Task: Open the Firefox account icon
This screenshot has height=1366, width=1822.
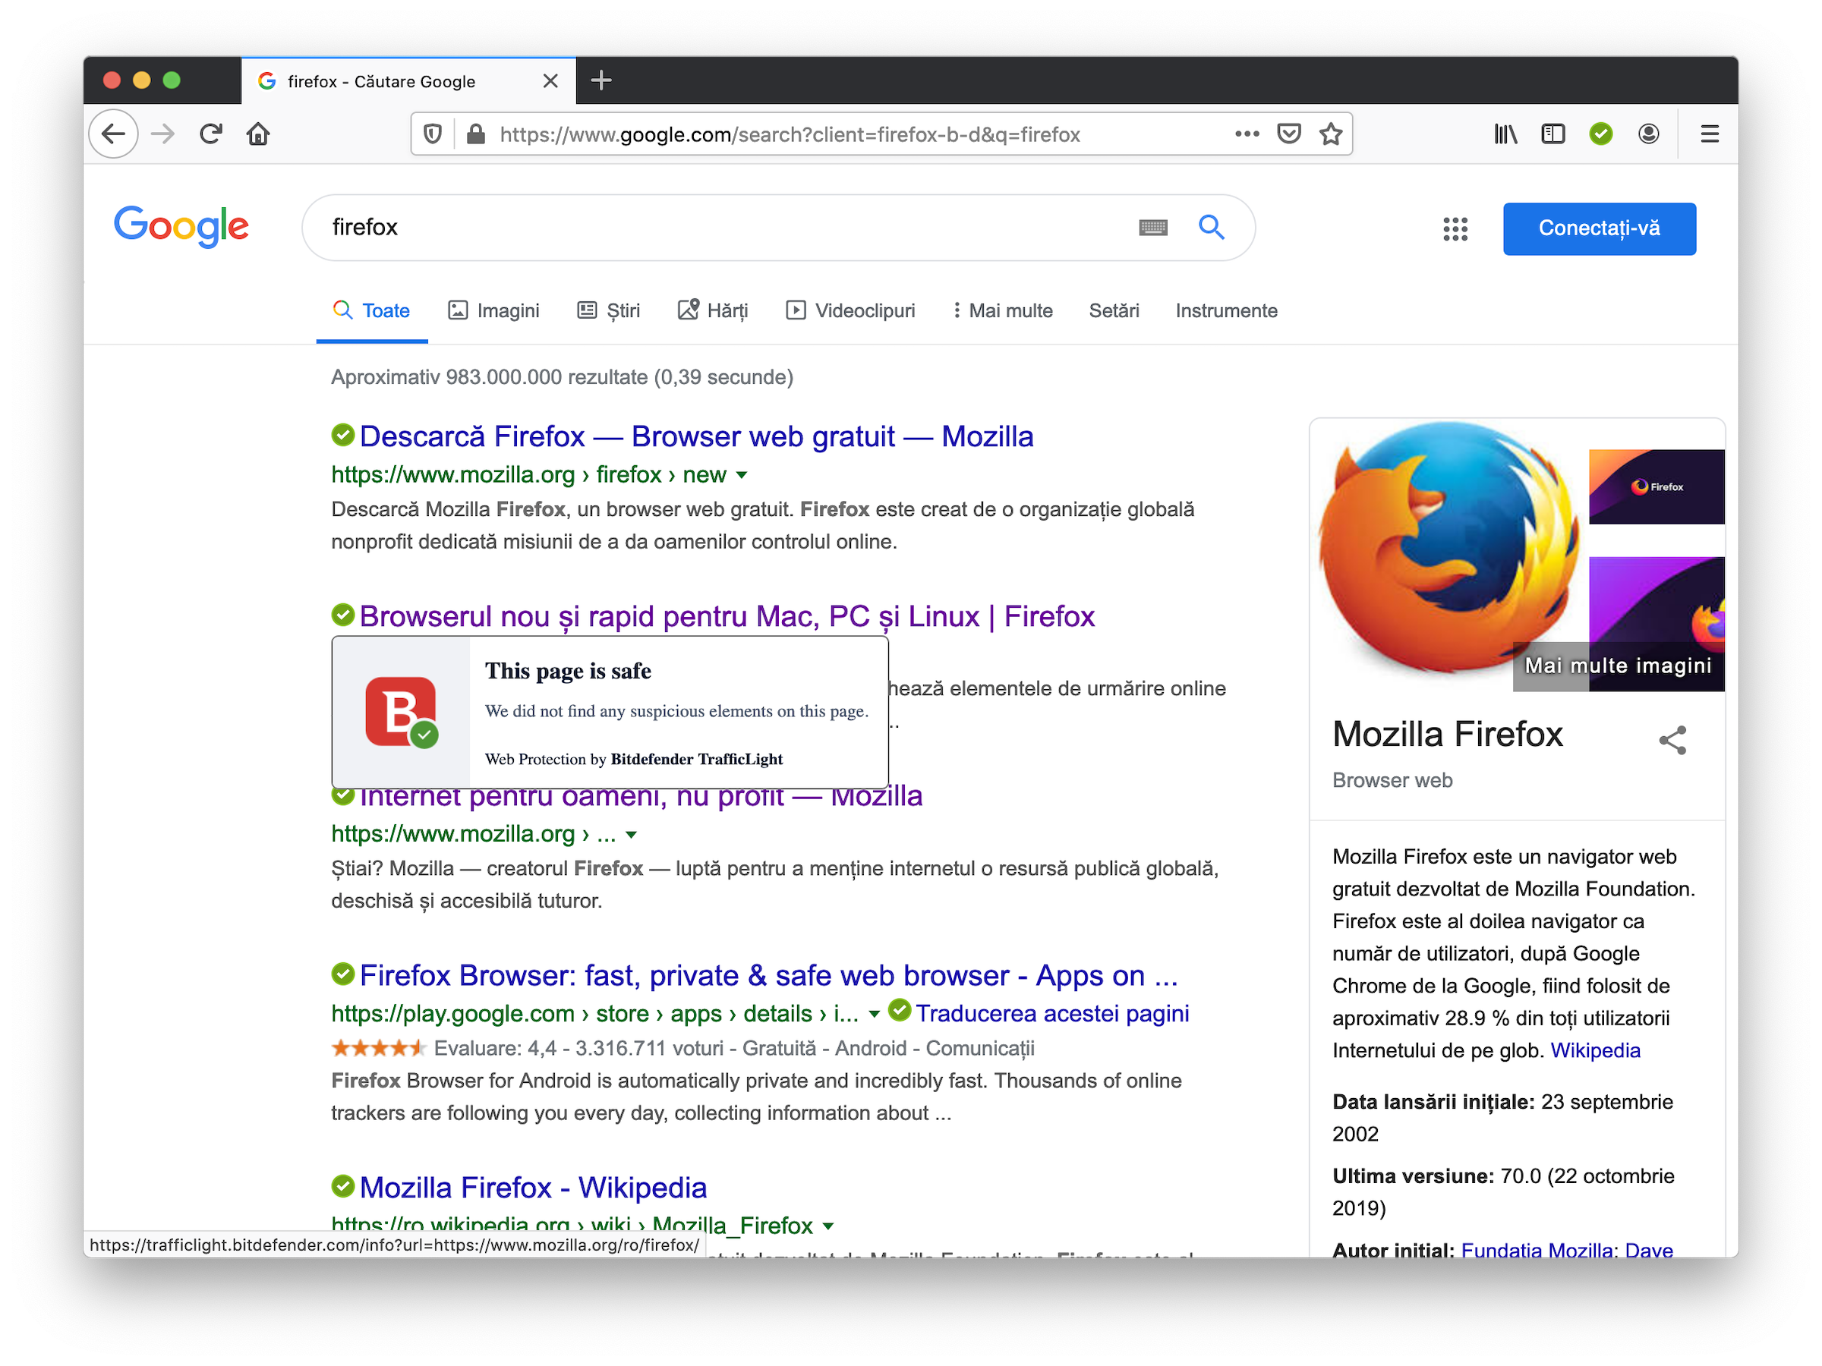Action: [x=1648, y=134]
